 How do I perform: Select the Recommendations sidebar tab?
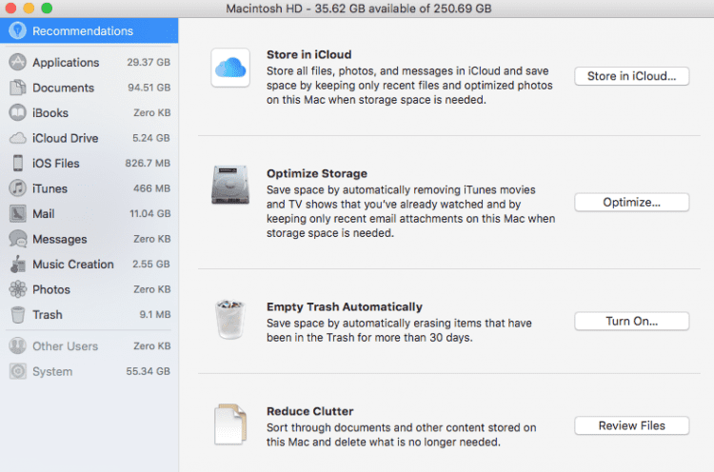click(89, 31)
